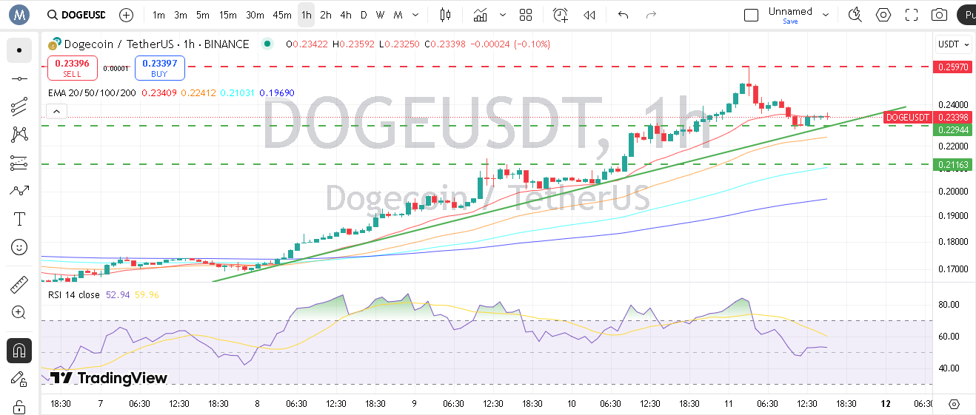Screen dimensions: 976x415
Task: Expand the timeframe interval dropdown
Action: click(x=415, y=15)
